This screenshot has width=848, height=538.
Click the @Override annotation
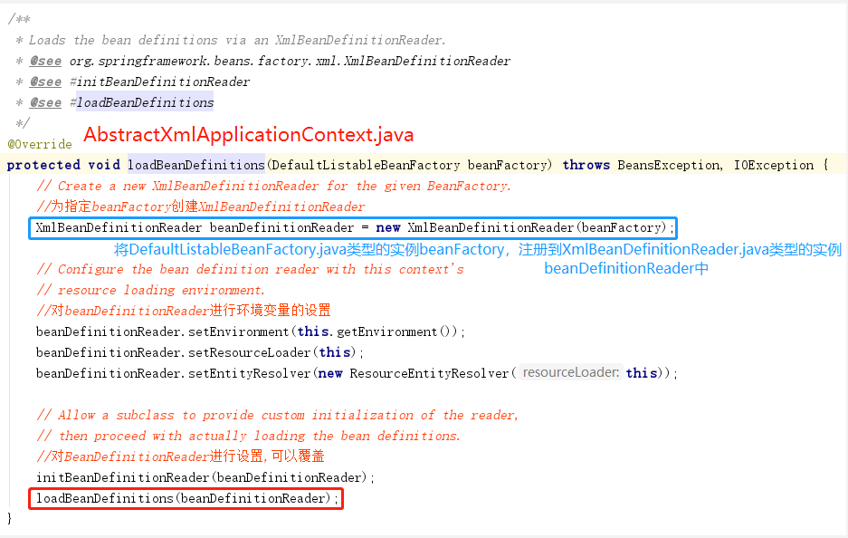[40, 145]
